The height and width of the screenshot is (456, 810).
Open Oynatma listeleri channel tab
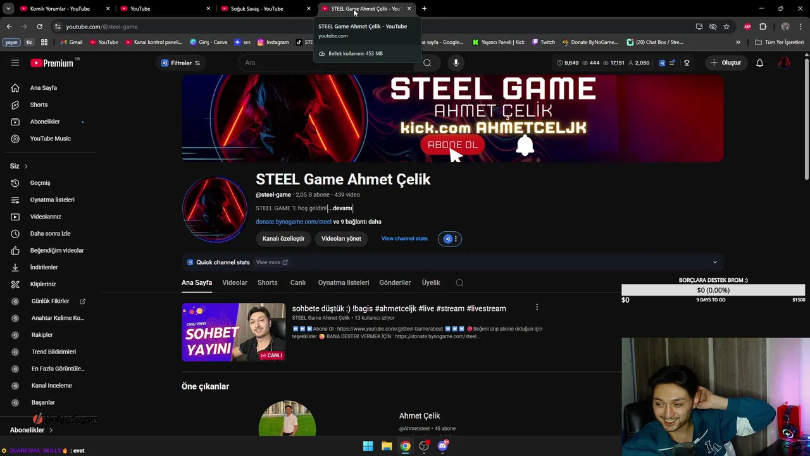pos(344,282)
